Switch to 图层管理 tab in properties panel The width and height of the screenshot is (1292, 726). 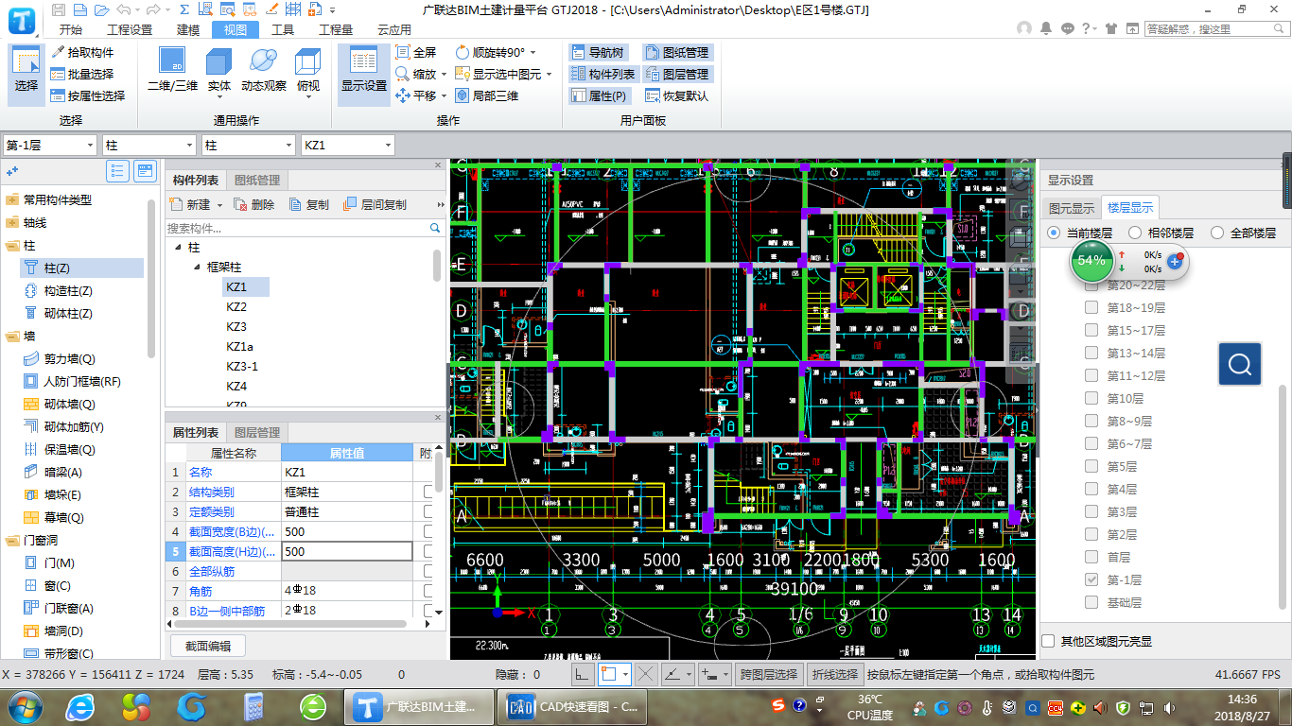click(x=257, y=432)
